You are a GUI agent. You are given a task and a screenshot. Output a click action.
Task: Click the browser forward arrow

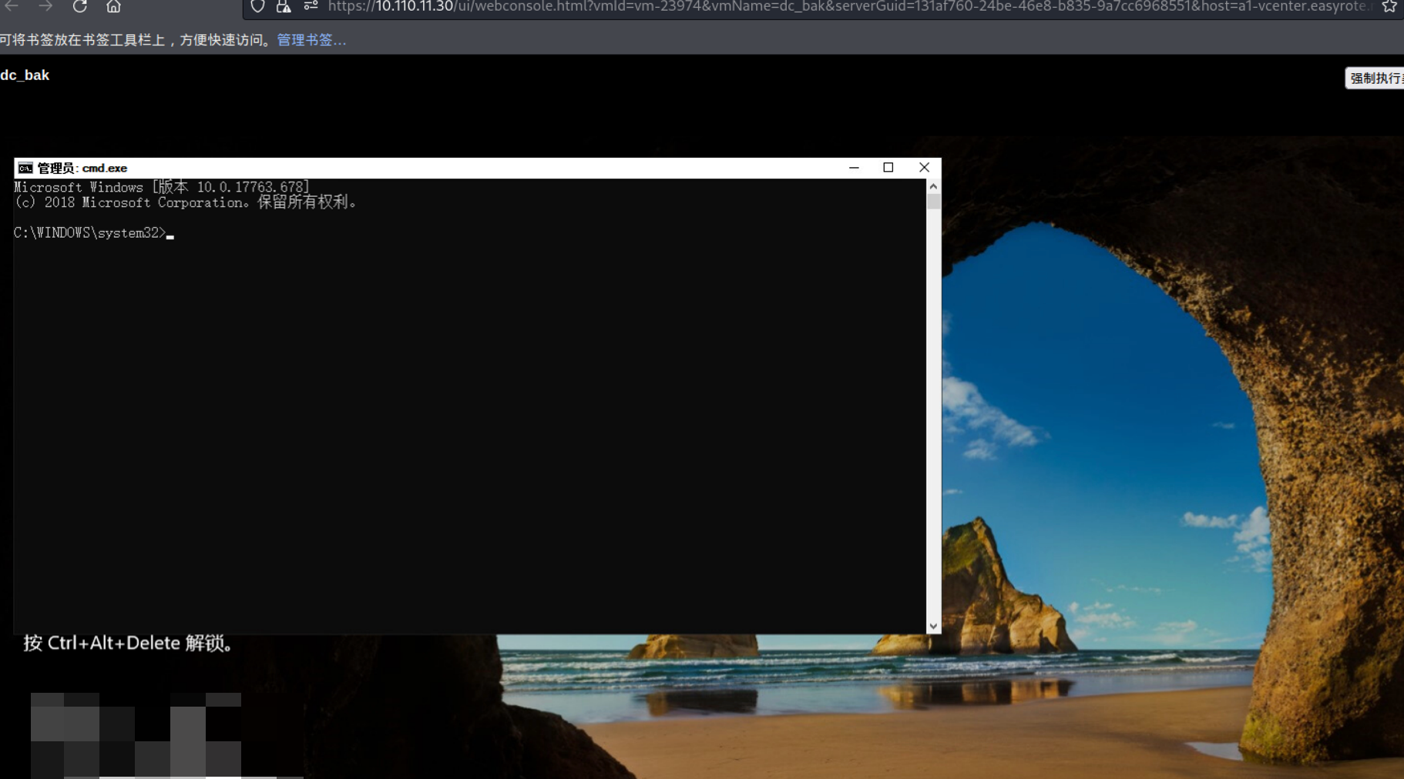[x=45, y=6]
